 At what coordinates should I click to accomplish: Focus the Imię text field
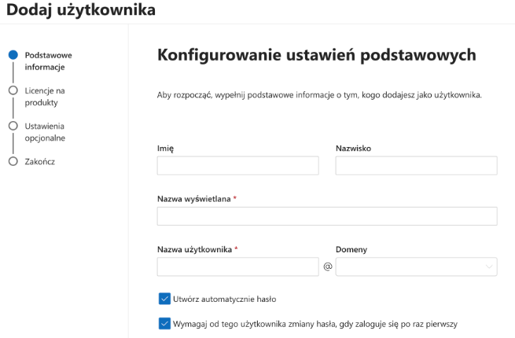click(x=237, y=166)
